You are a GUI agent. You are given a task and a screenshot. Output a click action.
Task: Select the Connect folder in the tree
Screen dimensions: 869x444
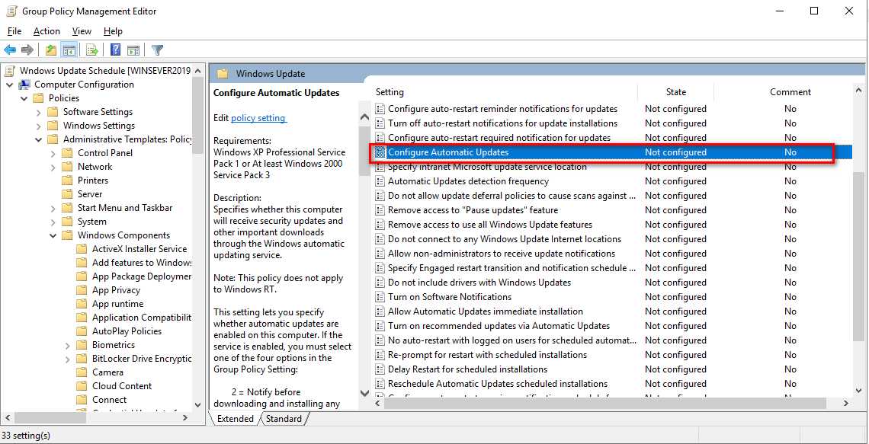pyautogui.click(x=109, y=400)
